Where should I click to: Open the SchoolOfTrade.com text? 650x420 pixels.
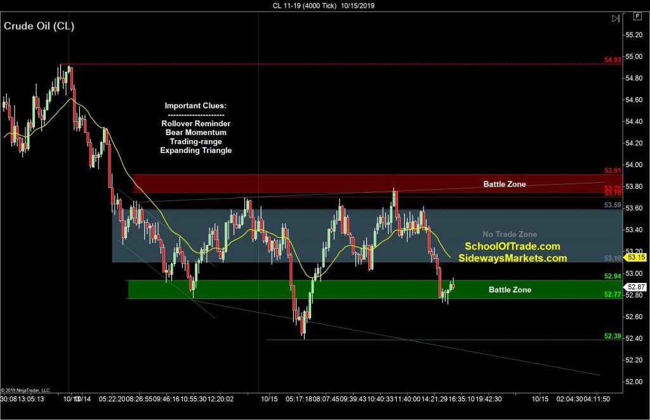512,246
